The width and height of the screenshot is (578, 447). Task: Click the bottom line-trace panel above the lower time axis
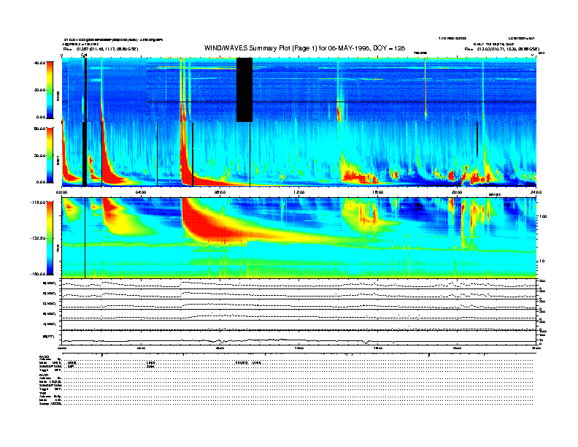299,338
